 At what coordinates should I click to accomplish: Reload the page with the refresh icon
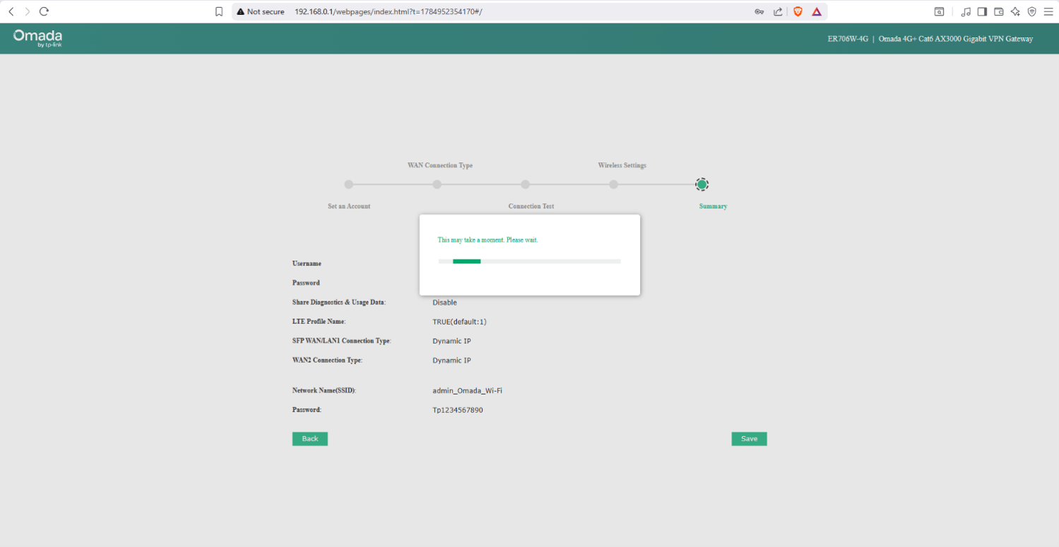(44, 11)
